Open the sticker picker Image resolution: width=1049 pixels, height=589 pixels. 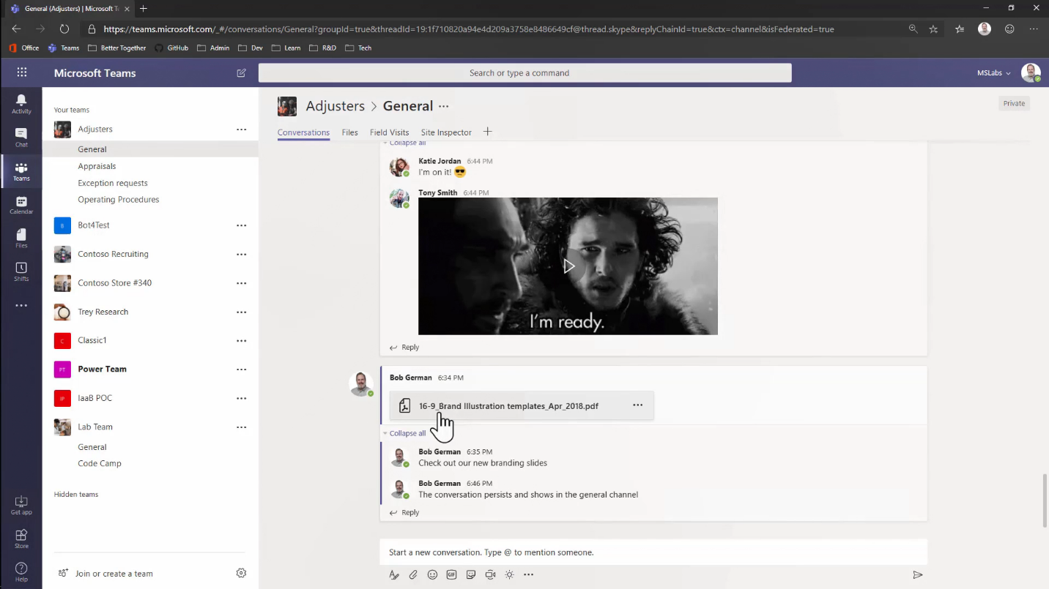click(x=471, y=575)
